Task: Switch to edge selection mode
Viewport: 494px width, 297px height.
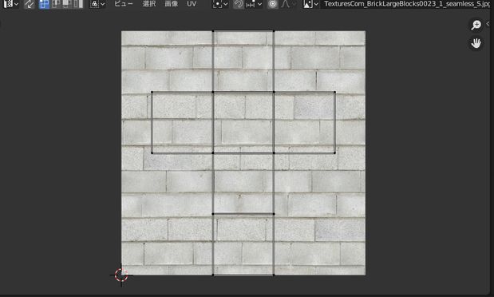Action: pos(56,4)
